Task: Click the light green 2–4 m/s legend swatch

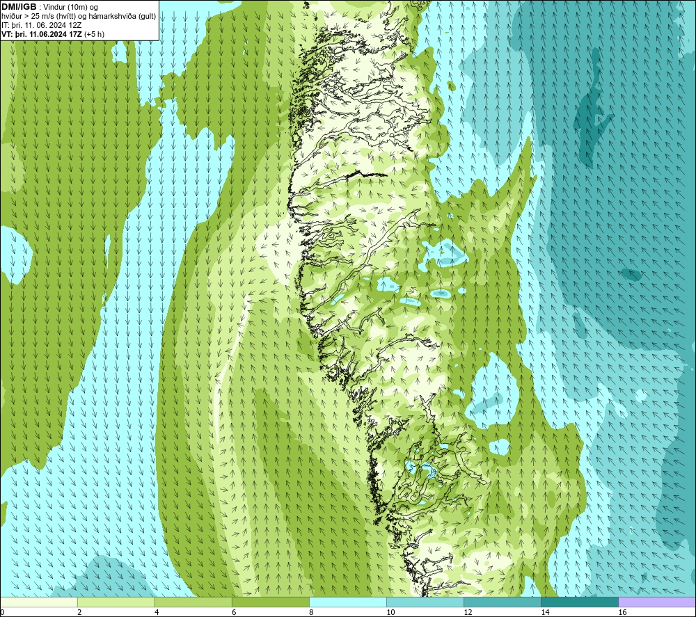Action: pos(116,602)
